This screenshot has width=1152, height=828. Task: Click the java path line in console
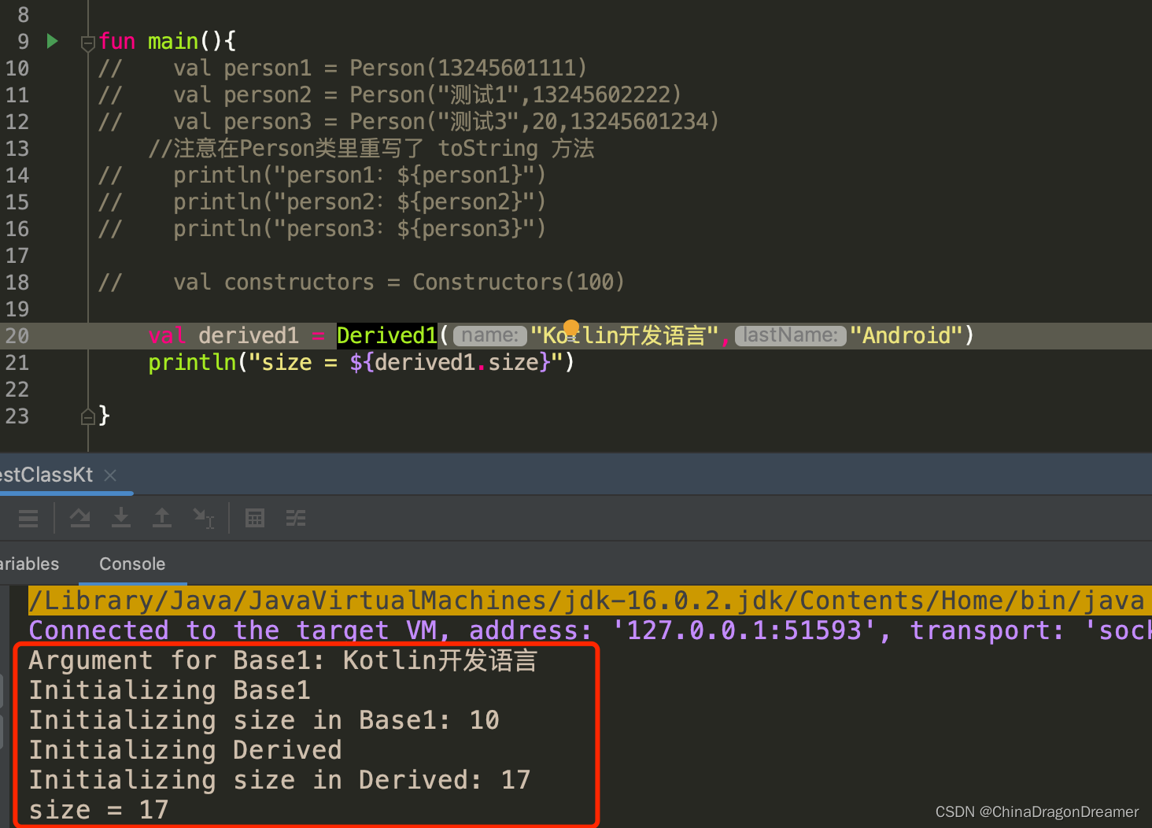pyautogui.click(x=586, y=601)
